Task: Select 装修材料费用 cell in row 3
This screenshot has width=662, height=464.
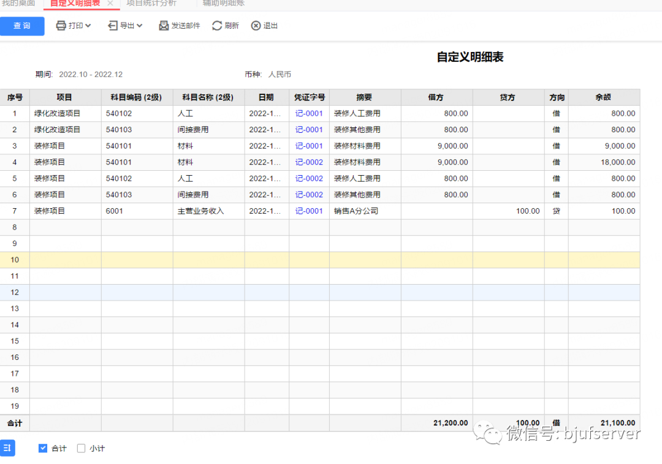Action: click(x=365, y=146)
